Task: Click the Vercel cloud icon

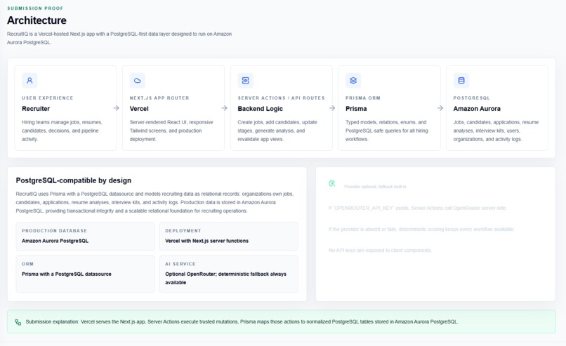Action: 138,81
